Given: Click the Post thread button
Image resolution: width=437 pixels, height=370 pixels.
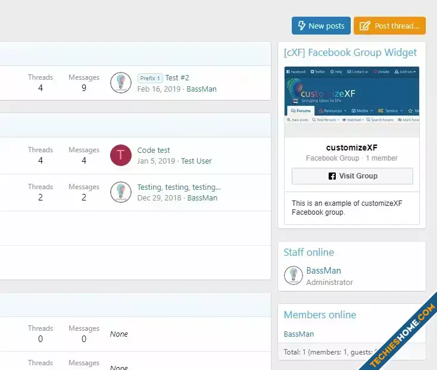Looking at the screenshot, I should [389, 26].
